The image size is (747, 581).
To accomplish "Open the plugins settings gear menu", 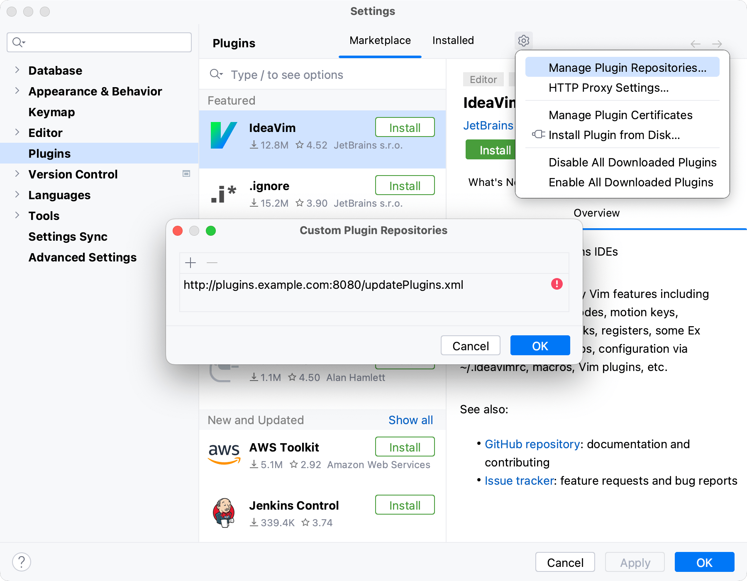I will pyautogui.click(x=523, y=40).
